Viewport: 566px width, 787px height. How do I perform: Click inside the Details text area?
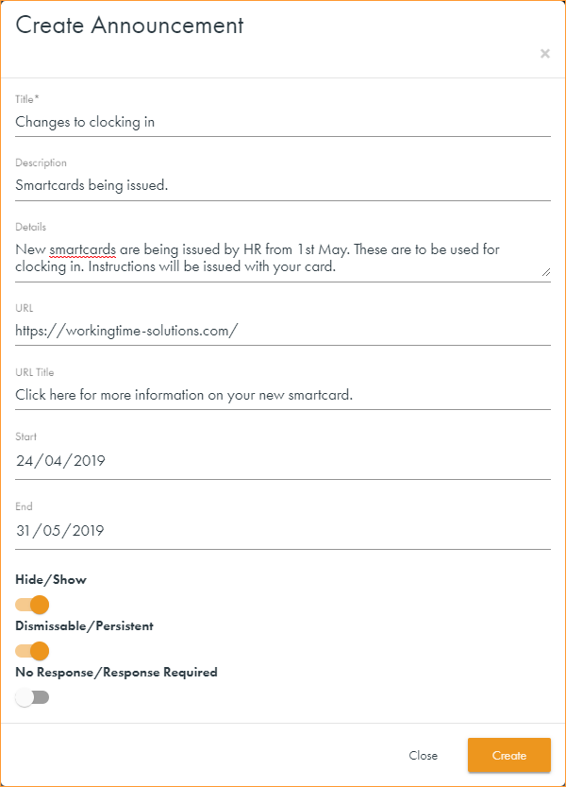(x=283, y=258)
